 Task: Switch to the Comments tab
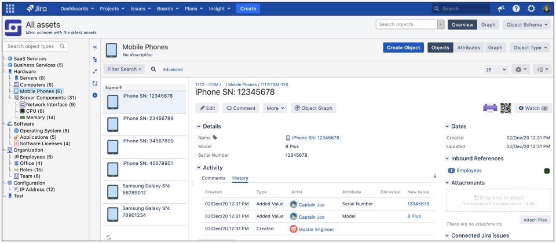click(x=214, y=178)
